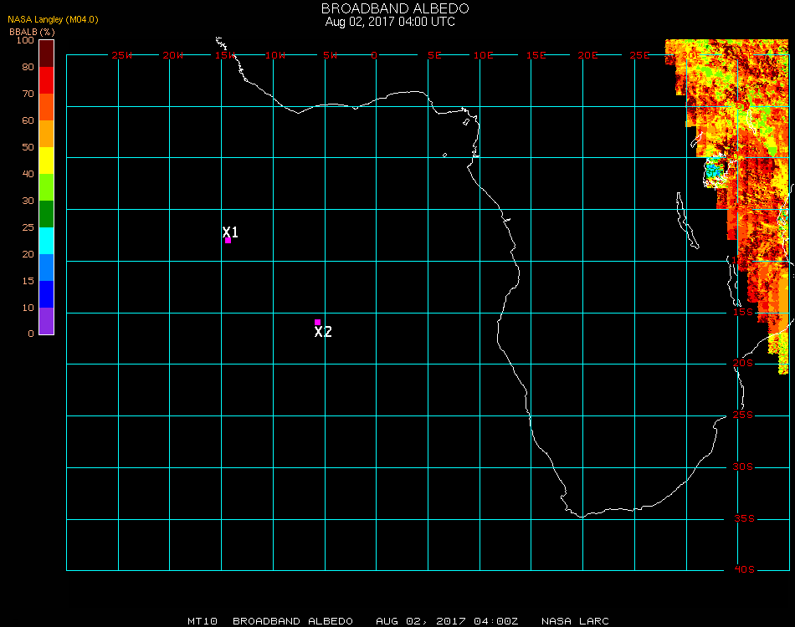Click the footer 'AUG 02, 2017 04:00Z' text

(447, 621)
